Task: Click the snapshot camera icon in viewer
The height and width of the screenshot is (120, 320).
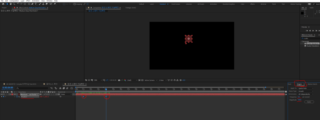Action: [119, 80]
